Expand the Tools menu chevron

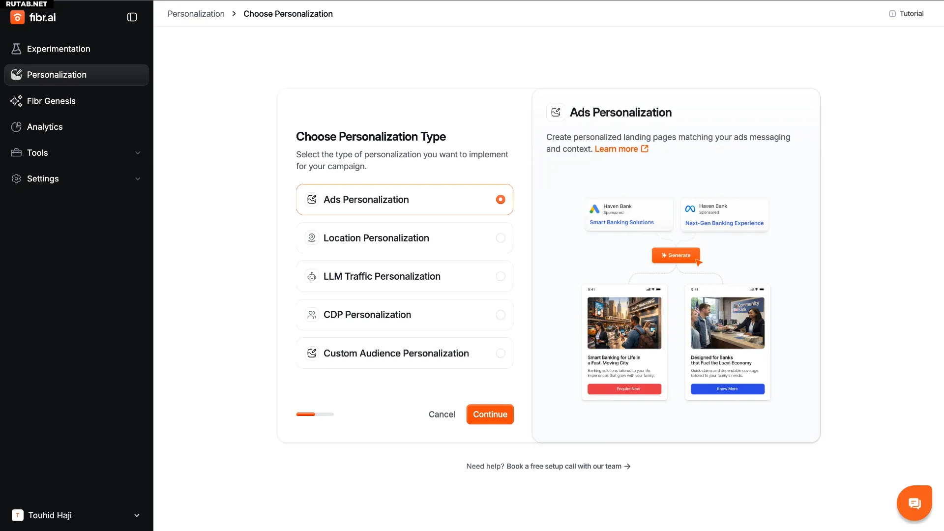[x=138, y=153]
